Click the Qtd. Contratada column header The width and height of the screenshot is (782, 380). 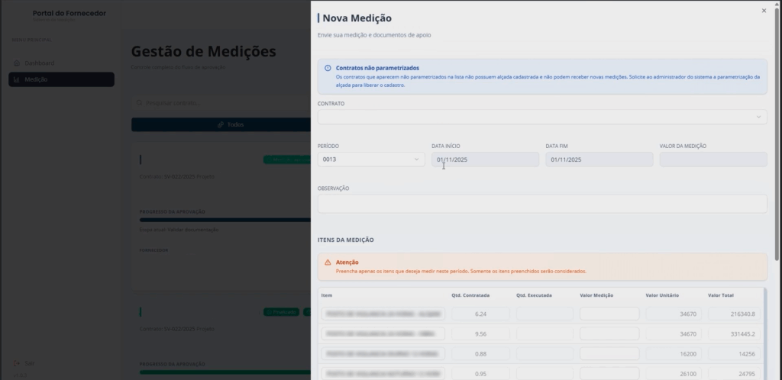(470, 295)
